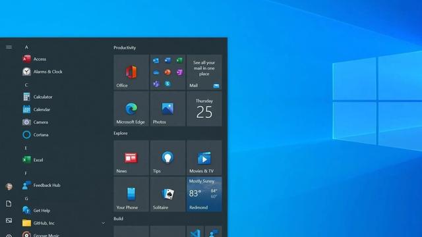The height and width of the screenshot is (237, 422).
Task: Click the OneDrive cloud icon in folder
Action: click(156, 72)
